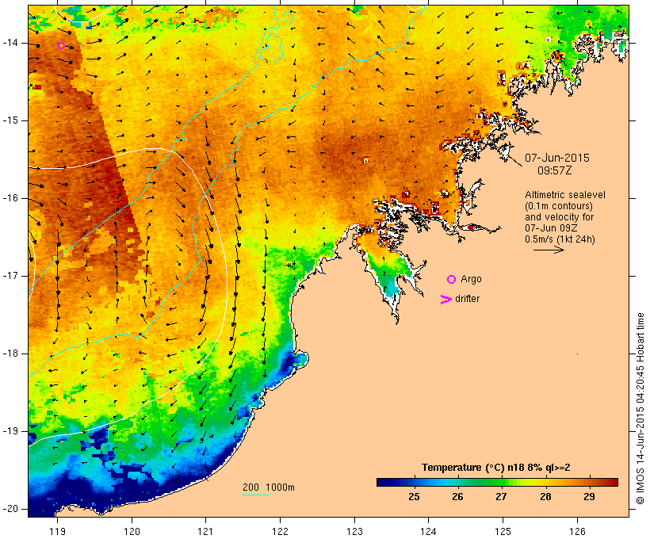Viewport: 650px width, 539px height.
Task: Click the longitude label 122
Action: (280, 532)
